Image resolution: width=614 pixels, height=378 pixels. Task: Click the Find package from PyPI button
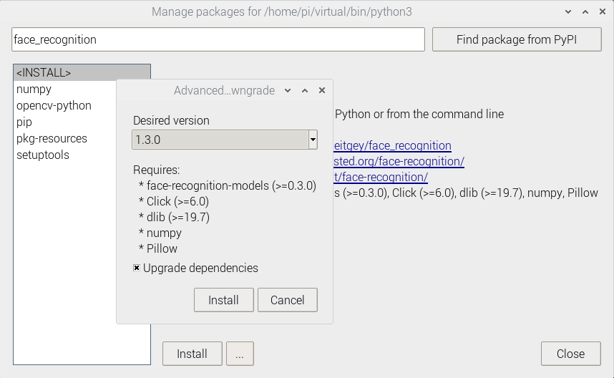(517, 40)
